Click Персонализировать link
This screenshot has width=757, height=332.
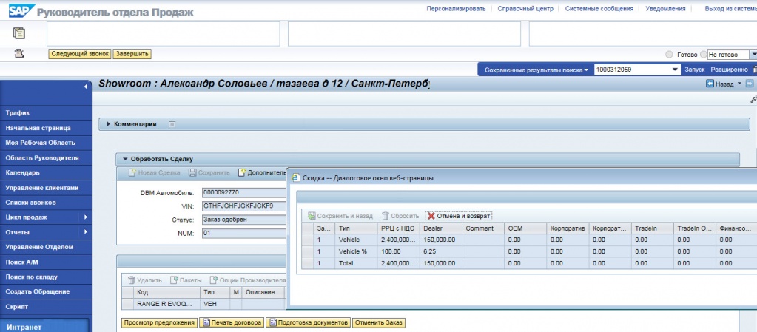click(456, 9)
